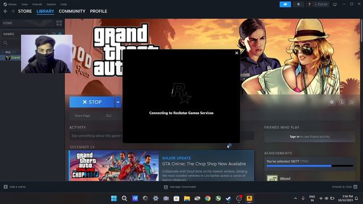
Task: Open the account wallet balance dropdown
Action: 320,4
